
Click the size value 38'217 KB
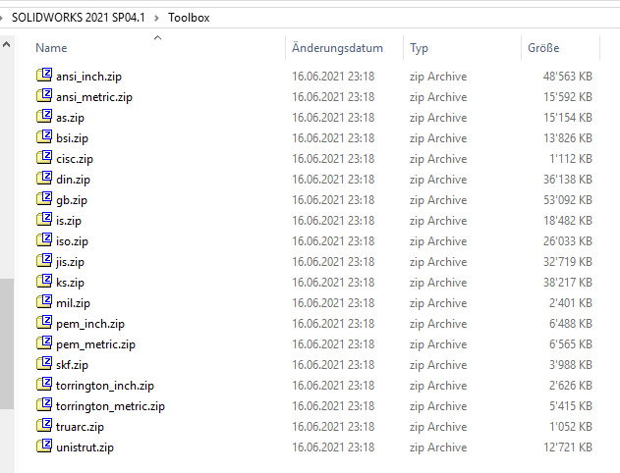click(567, 283)
